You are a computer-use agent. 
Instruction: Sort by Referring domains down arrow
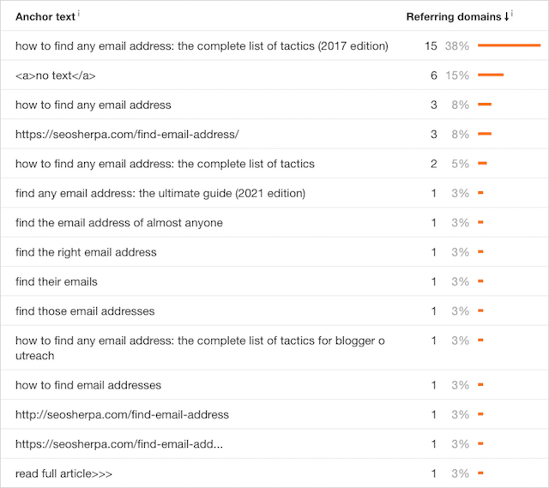click(506, 16)
